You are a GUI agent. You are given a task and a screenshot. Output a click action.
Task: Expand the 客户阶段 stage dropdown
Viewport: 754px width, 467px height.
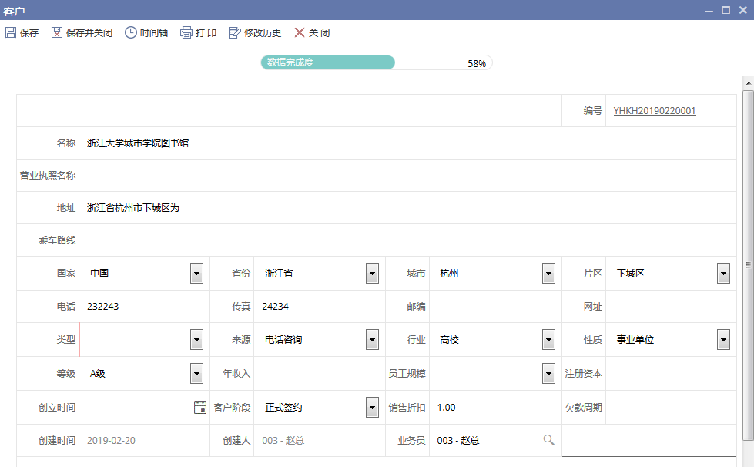[372, 408]
